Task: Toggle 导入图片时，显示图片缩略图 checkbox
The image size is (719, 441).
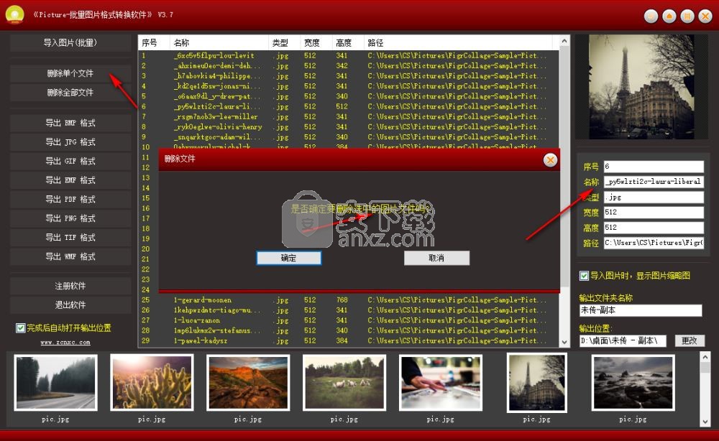Action: click(584, 276)
